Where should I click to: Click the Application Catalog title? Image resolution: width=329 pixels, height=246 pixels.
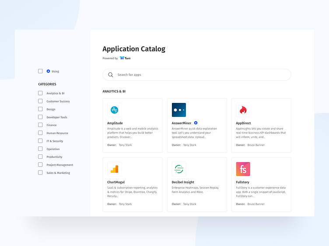[x=134, y=49]
